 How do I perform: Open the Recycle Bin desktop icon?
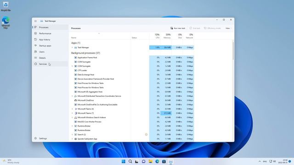coord(6,6)
